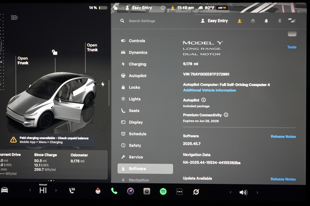Viewport: 310px width, 206px height.
Task: Open the Spotify app
Action: [163, 191]
